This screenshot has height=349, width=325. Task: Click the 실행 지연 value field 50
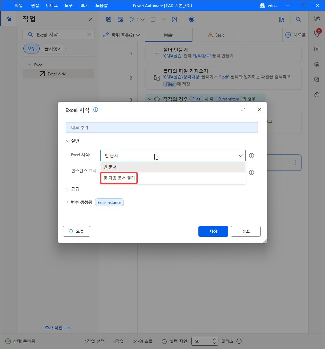[201, 341]
